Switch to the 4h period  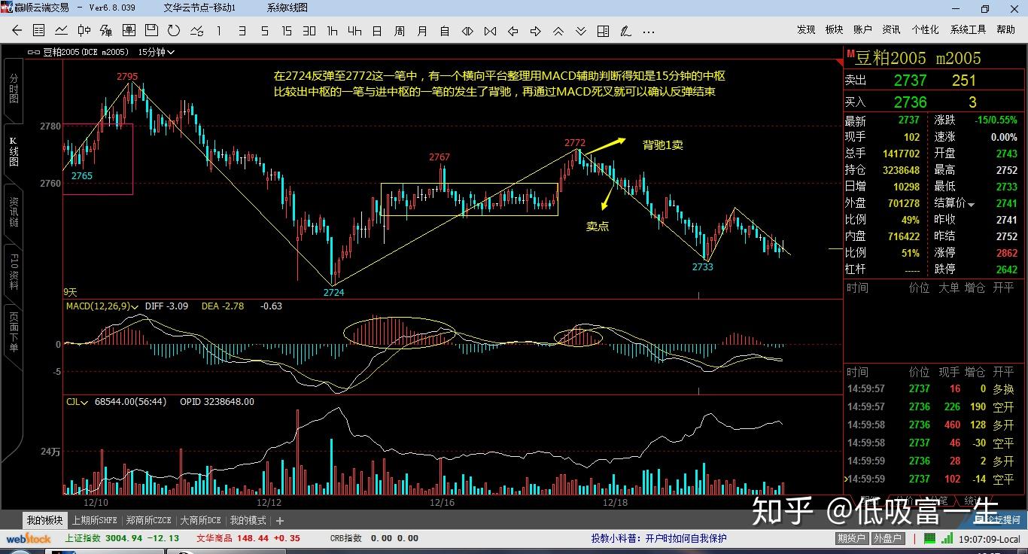click(354, 31)
